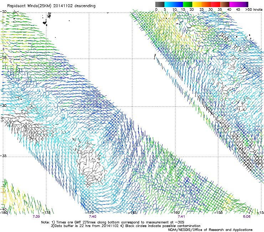264x232 pixels.
Task: Click the 'NOAA/NESDIS/Office of Research and Applications' credit
Action: point(210,230)
